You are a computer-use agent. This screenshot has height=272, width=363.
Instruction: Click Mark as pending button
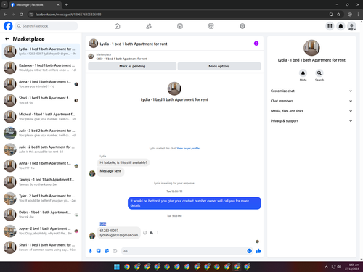point(132,66)
